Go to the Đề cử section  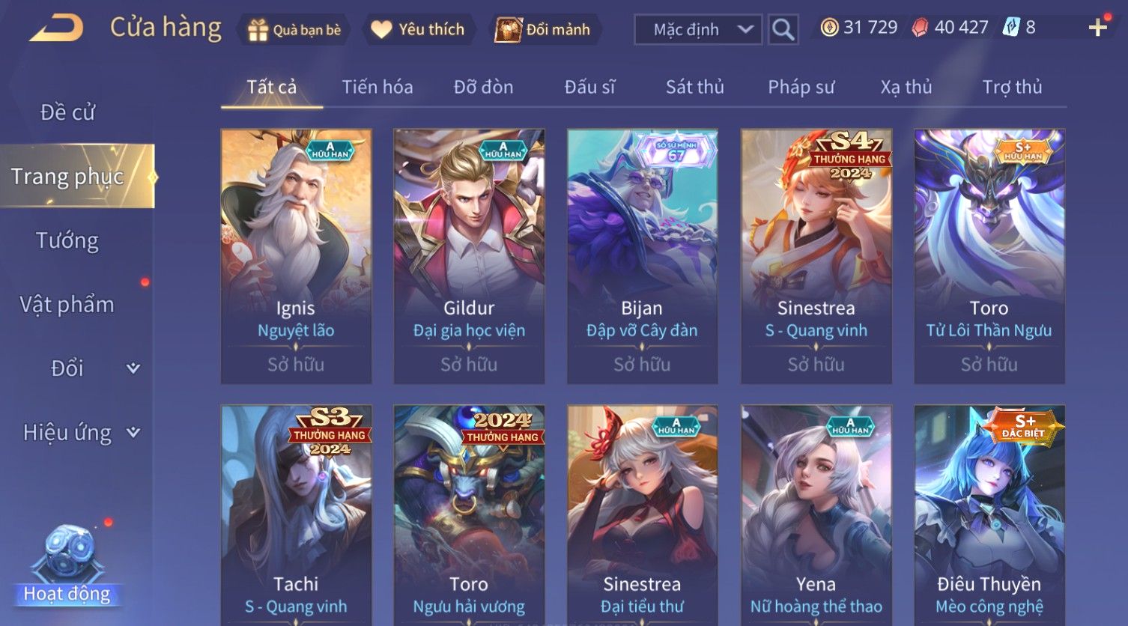67,112
